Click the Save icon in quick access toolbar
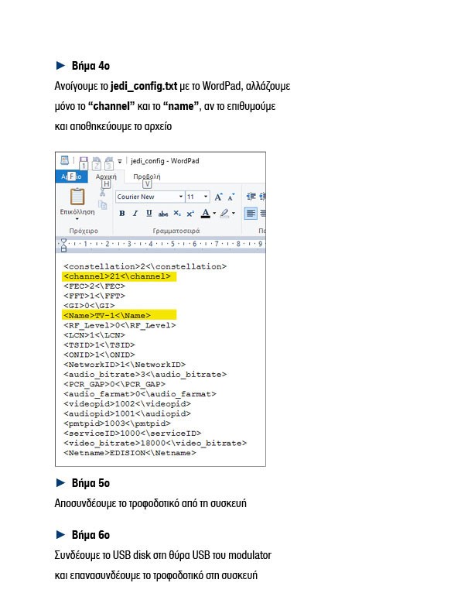 coord(84,161)
